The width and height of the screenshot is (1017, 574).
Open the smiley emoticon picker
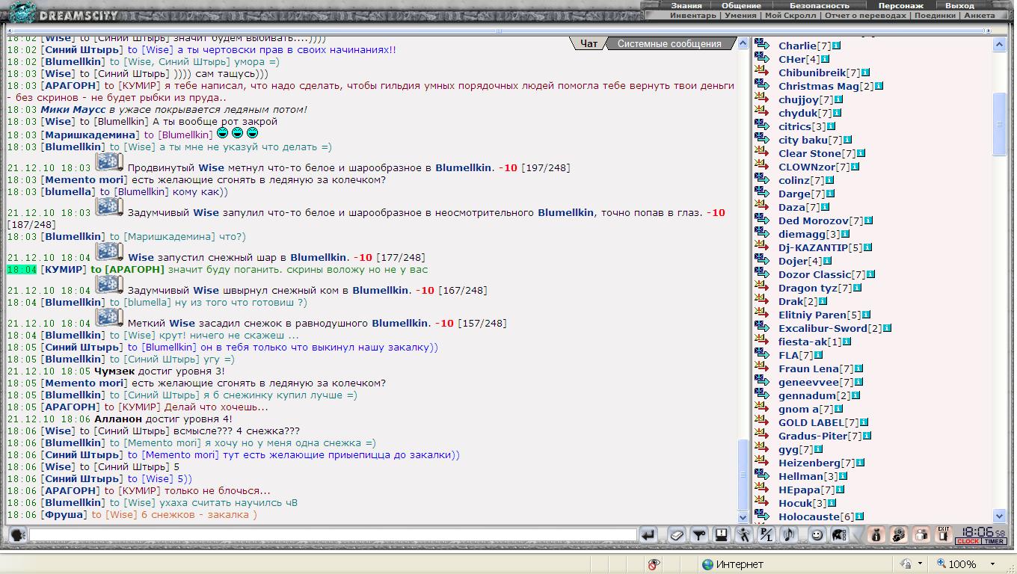point(817,535)
